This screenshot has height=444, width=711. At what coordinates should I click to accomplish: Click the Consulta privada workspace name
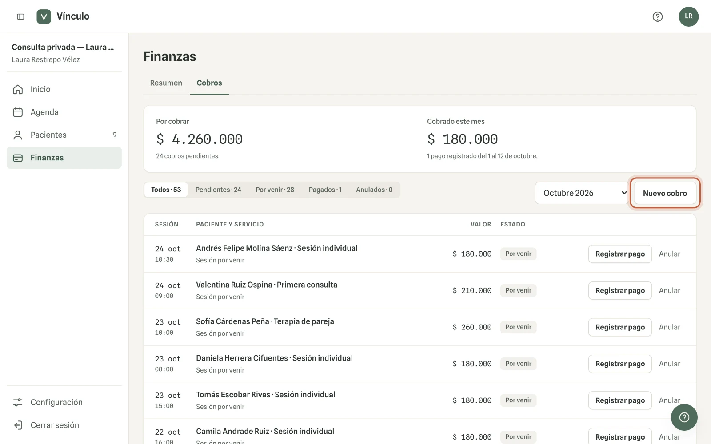coord(63,47)
